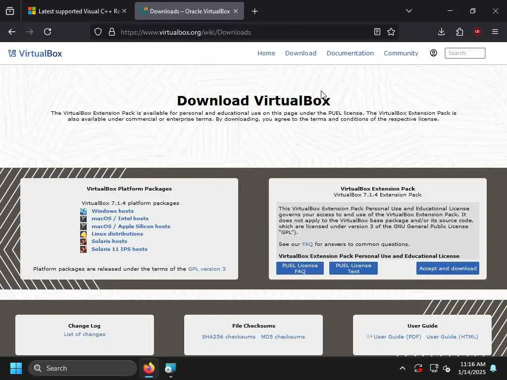Open the Community menu item
Viewport: 507px width, 380px height.
401,53
